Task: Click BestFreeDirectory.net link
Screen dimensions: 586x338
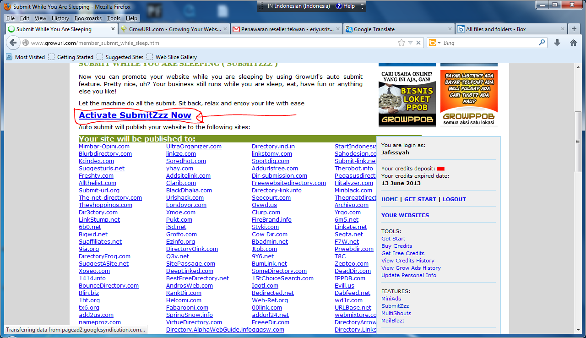Action: click(x=197, y=278)
